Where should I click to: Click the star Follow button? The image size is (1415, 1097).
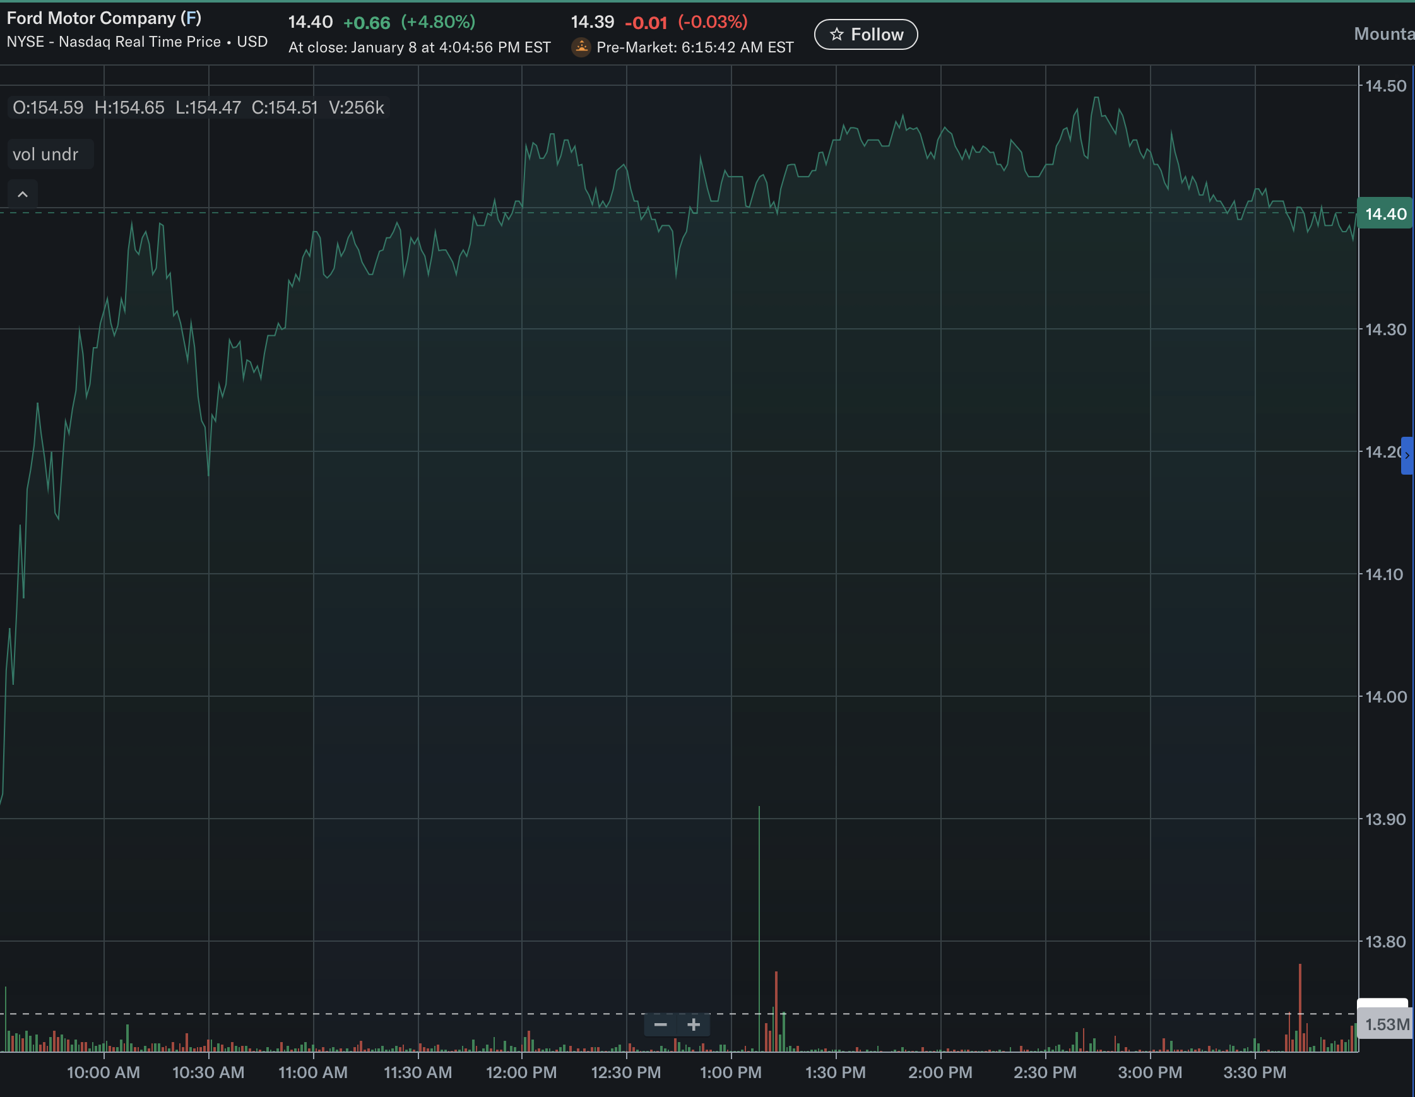865,34
